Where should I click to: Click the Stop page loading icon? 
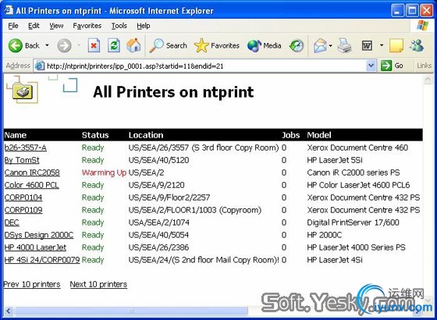94,45
